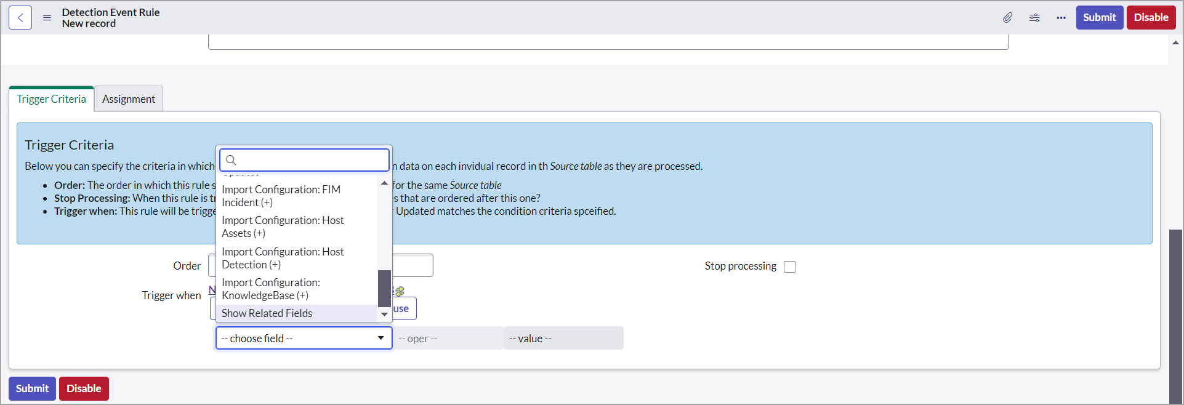Screen dimensions: 1184x405
Task: Select Import Configuration: Host Detection option
Action: point(283,258)
